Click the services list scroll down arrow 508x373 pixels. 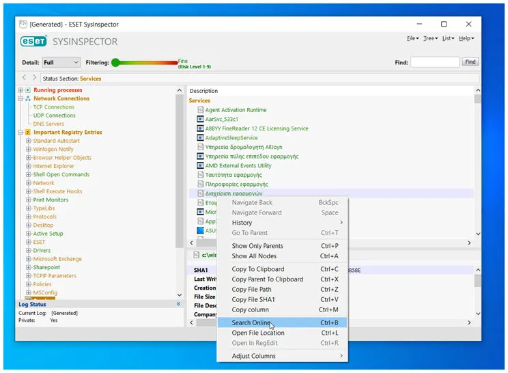pos(477,234)
